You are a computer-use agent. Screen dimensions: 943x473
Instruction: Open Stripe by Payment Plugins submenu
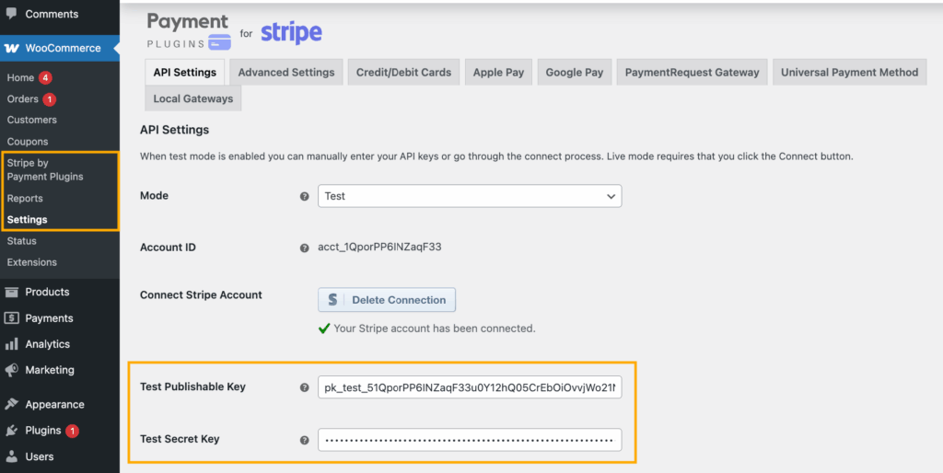click(x=45, y=169)
